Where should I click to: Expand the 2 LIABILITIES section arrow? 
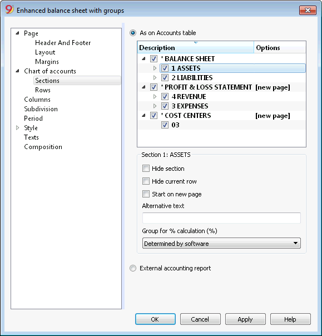155,77
